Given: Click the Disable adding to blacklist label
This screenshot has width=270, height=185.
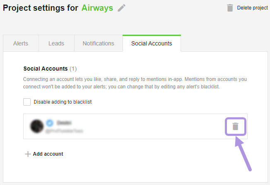Looking at the screenshot, I should 63,102.
